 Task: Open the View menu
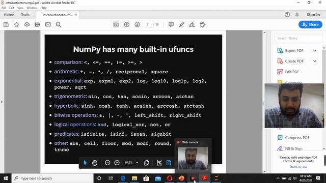tap(20, 8)
